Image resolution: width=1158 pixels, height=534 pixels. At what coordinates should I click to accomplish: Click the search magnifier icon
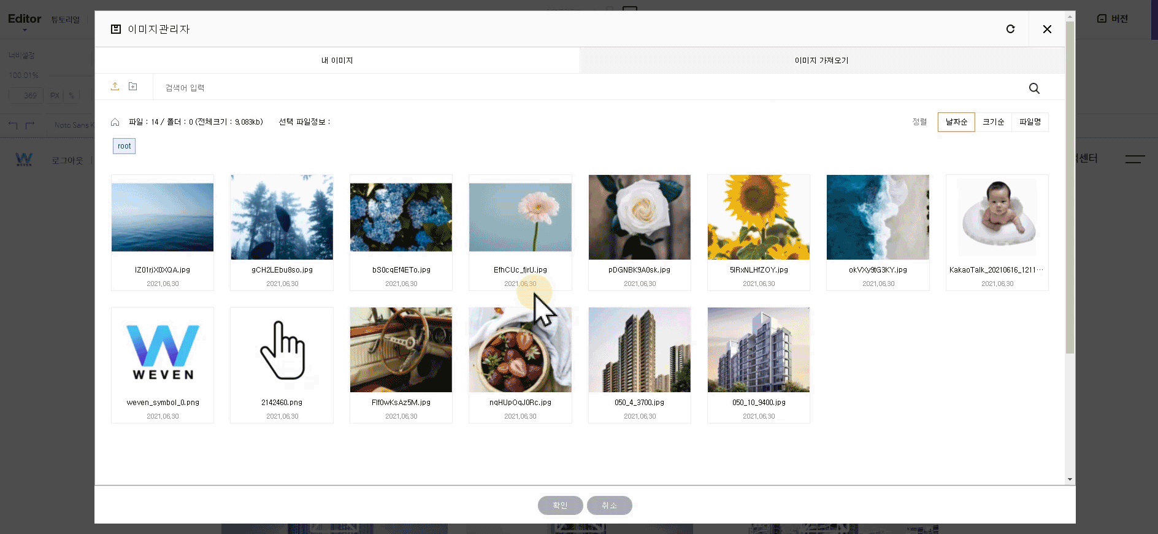pyautogui.click(x=1034, y=88)
